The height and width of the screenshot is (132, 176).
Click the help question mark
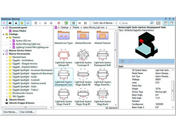(x=166, y=19)
